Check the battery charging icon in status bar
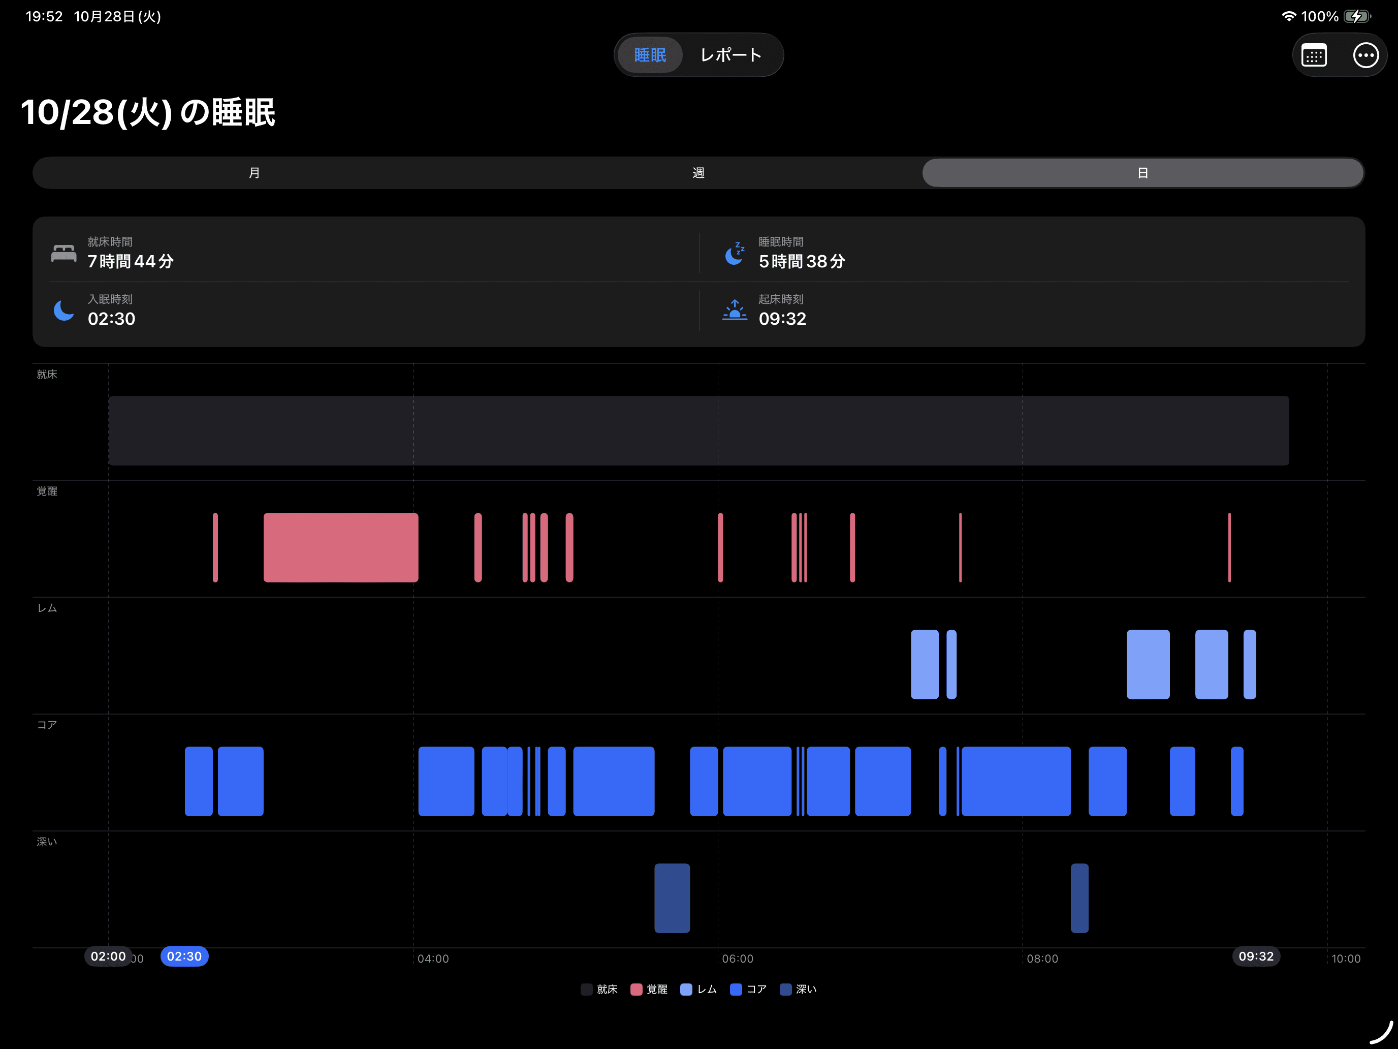 tap(1356, 16)
